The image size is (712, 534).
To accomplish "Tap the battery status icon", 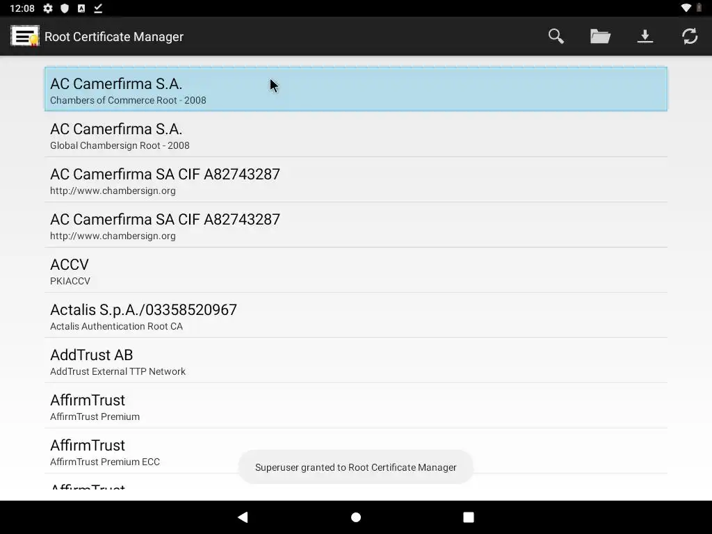I will 699,8.
